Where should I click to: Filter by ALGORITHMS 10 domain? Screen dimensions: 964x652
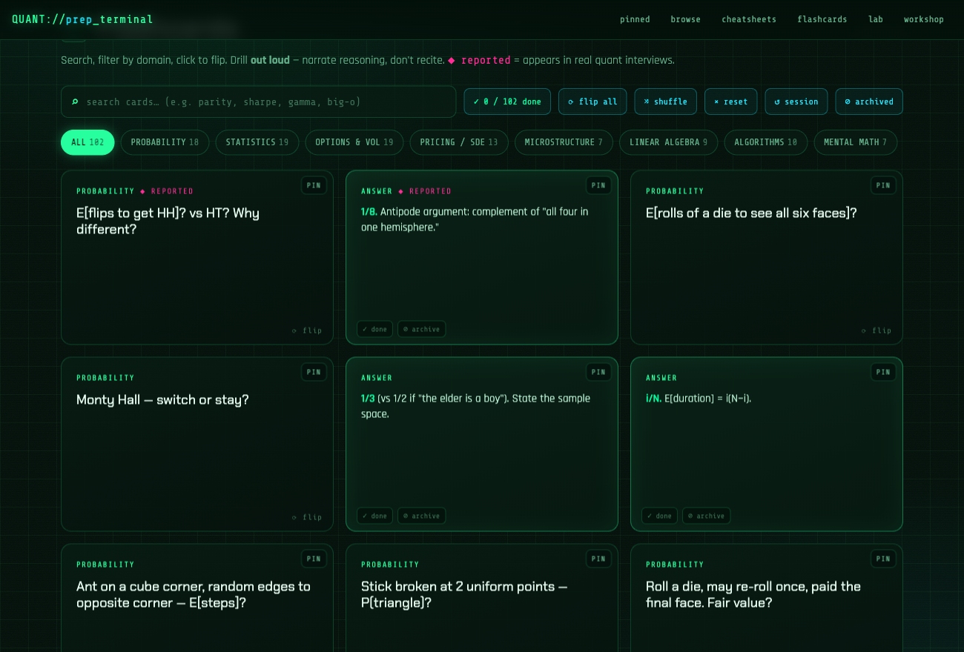(766, 142)
